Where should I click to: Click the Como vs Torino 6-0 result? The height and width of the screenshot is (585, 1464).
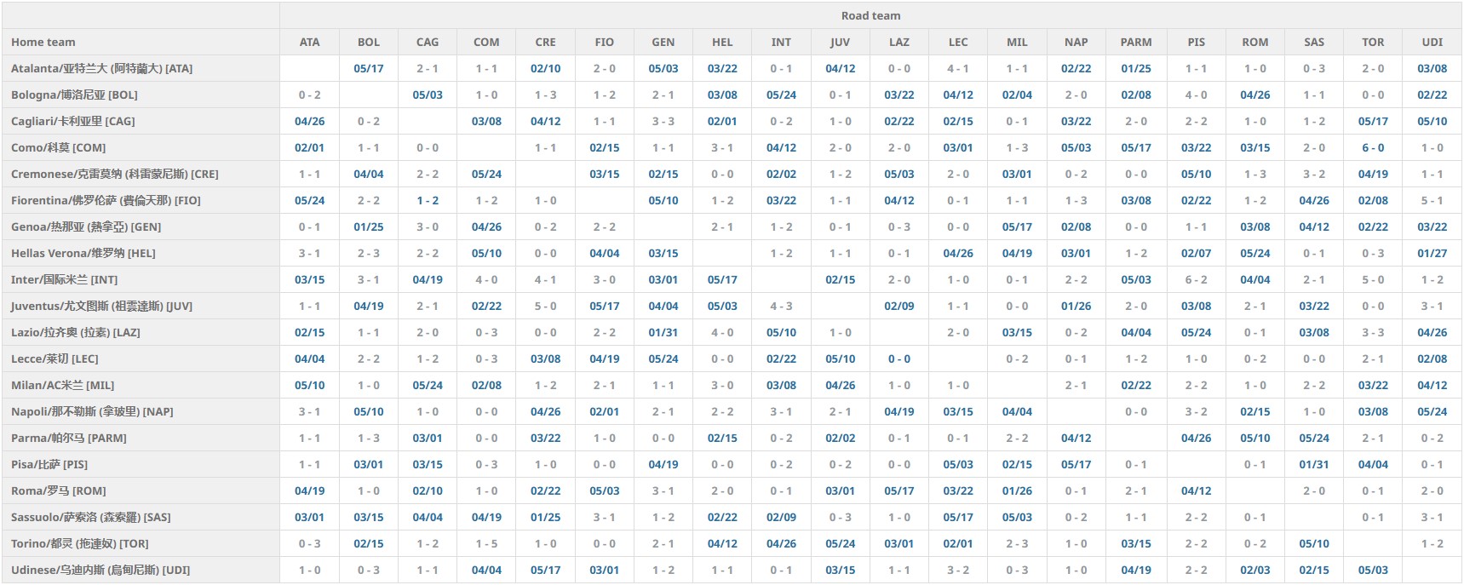(x=1372, y=147)
